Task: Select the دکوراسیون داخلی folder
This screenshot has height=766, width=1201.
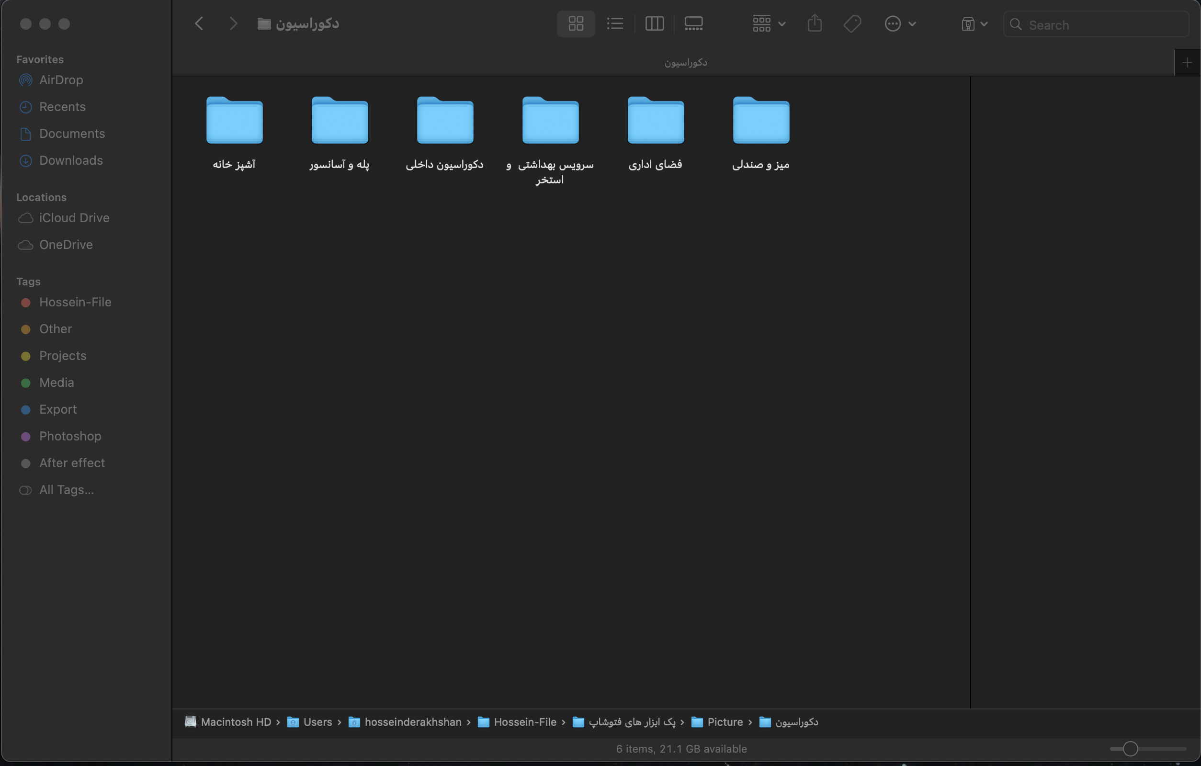Action: click(x=445, y=120)
